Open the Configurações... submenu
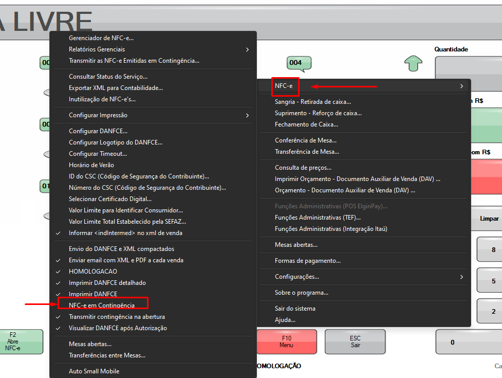Image resolution: width=502 pixels, height=378 pixels. [x=363, y=277]
